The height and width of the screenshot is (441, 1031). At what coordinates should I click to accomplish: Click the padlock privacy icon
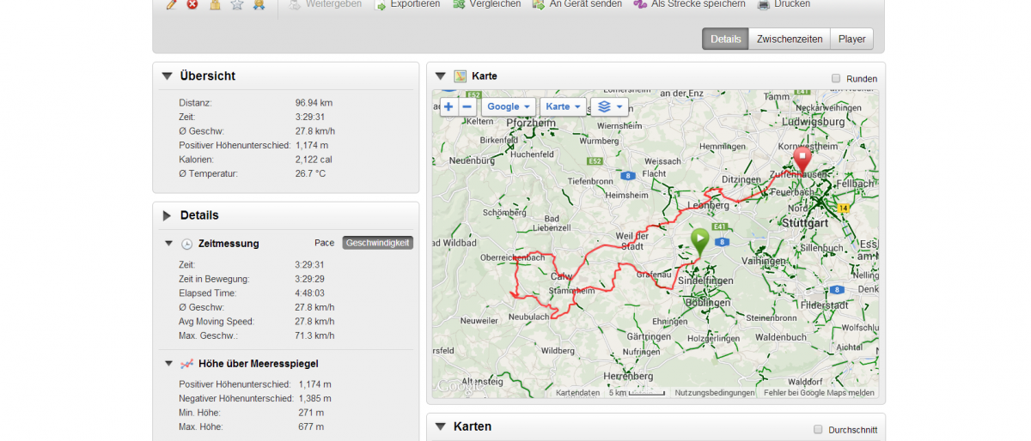click(x=215, y=4)
